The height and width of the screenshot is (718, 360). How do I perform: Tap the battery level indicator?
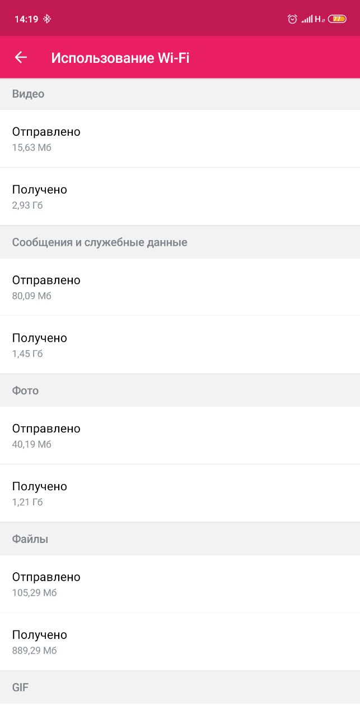pyautogui.click(x=337, y=19)
